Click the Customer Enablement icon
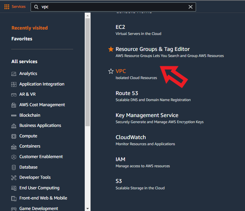 tap(14, 157)
